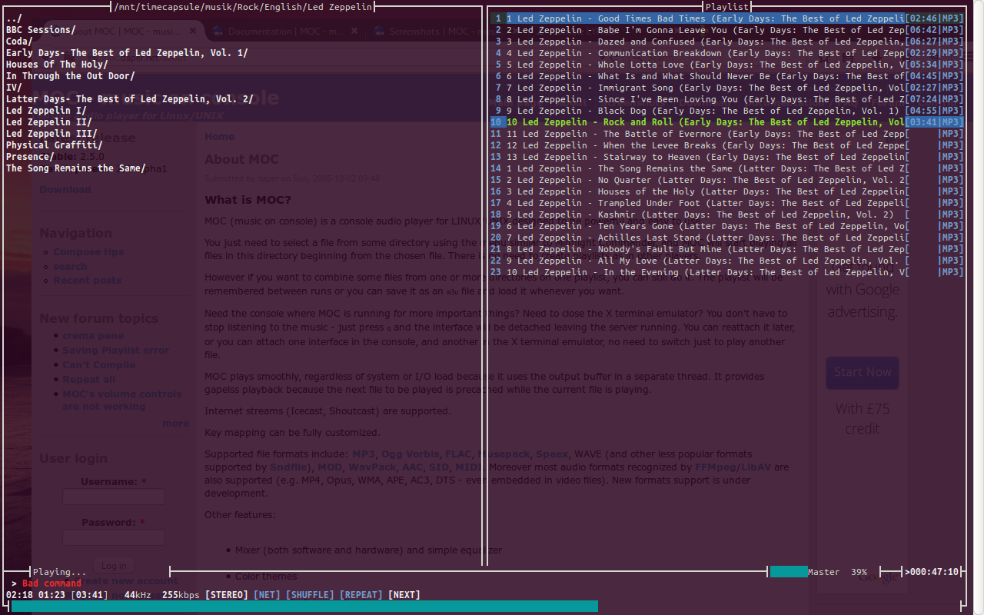This screenshot has width=984, height=615.
Task: Select 'No Quarter' playlist entry
Action: pyautogui.click(x=726, y=180)
